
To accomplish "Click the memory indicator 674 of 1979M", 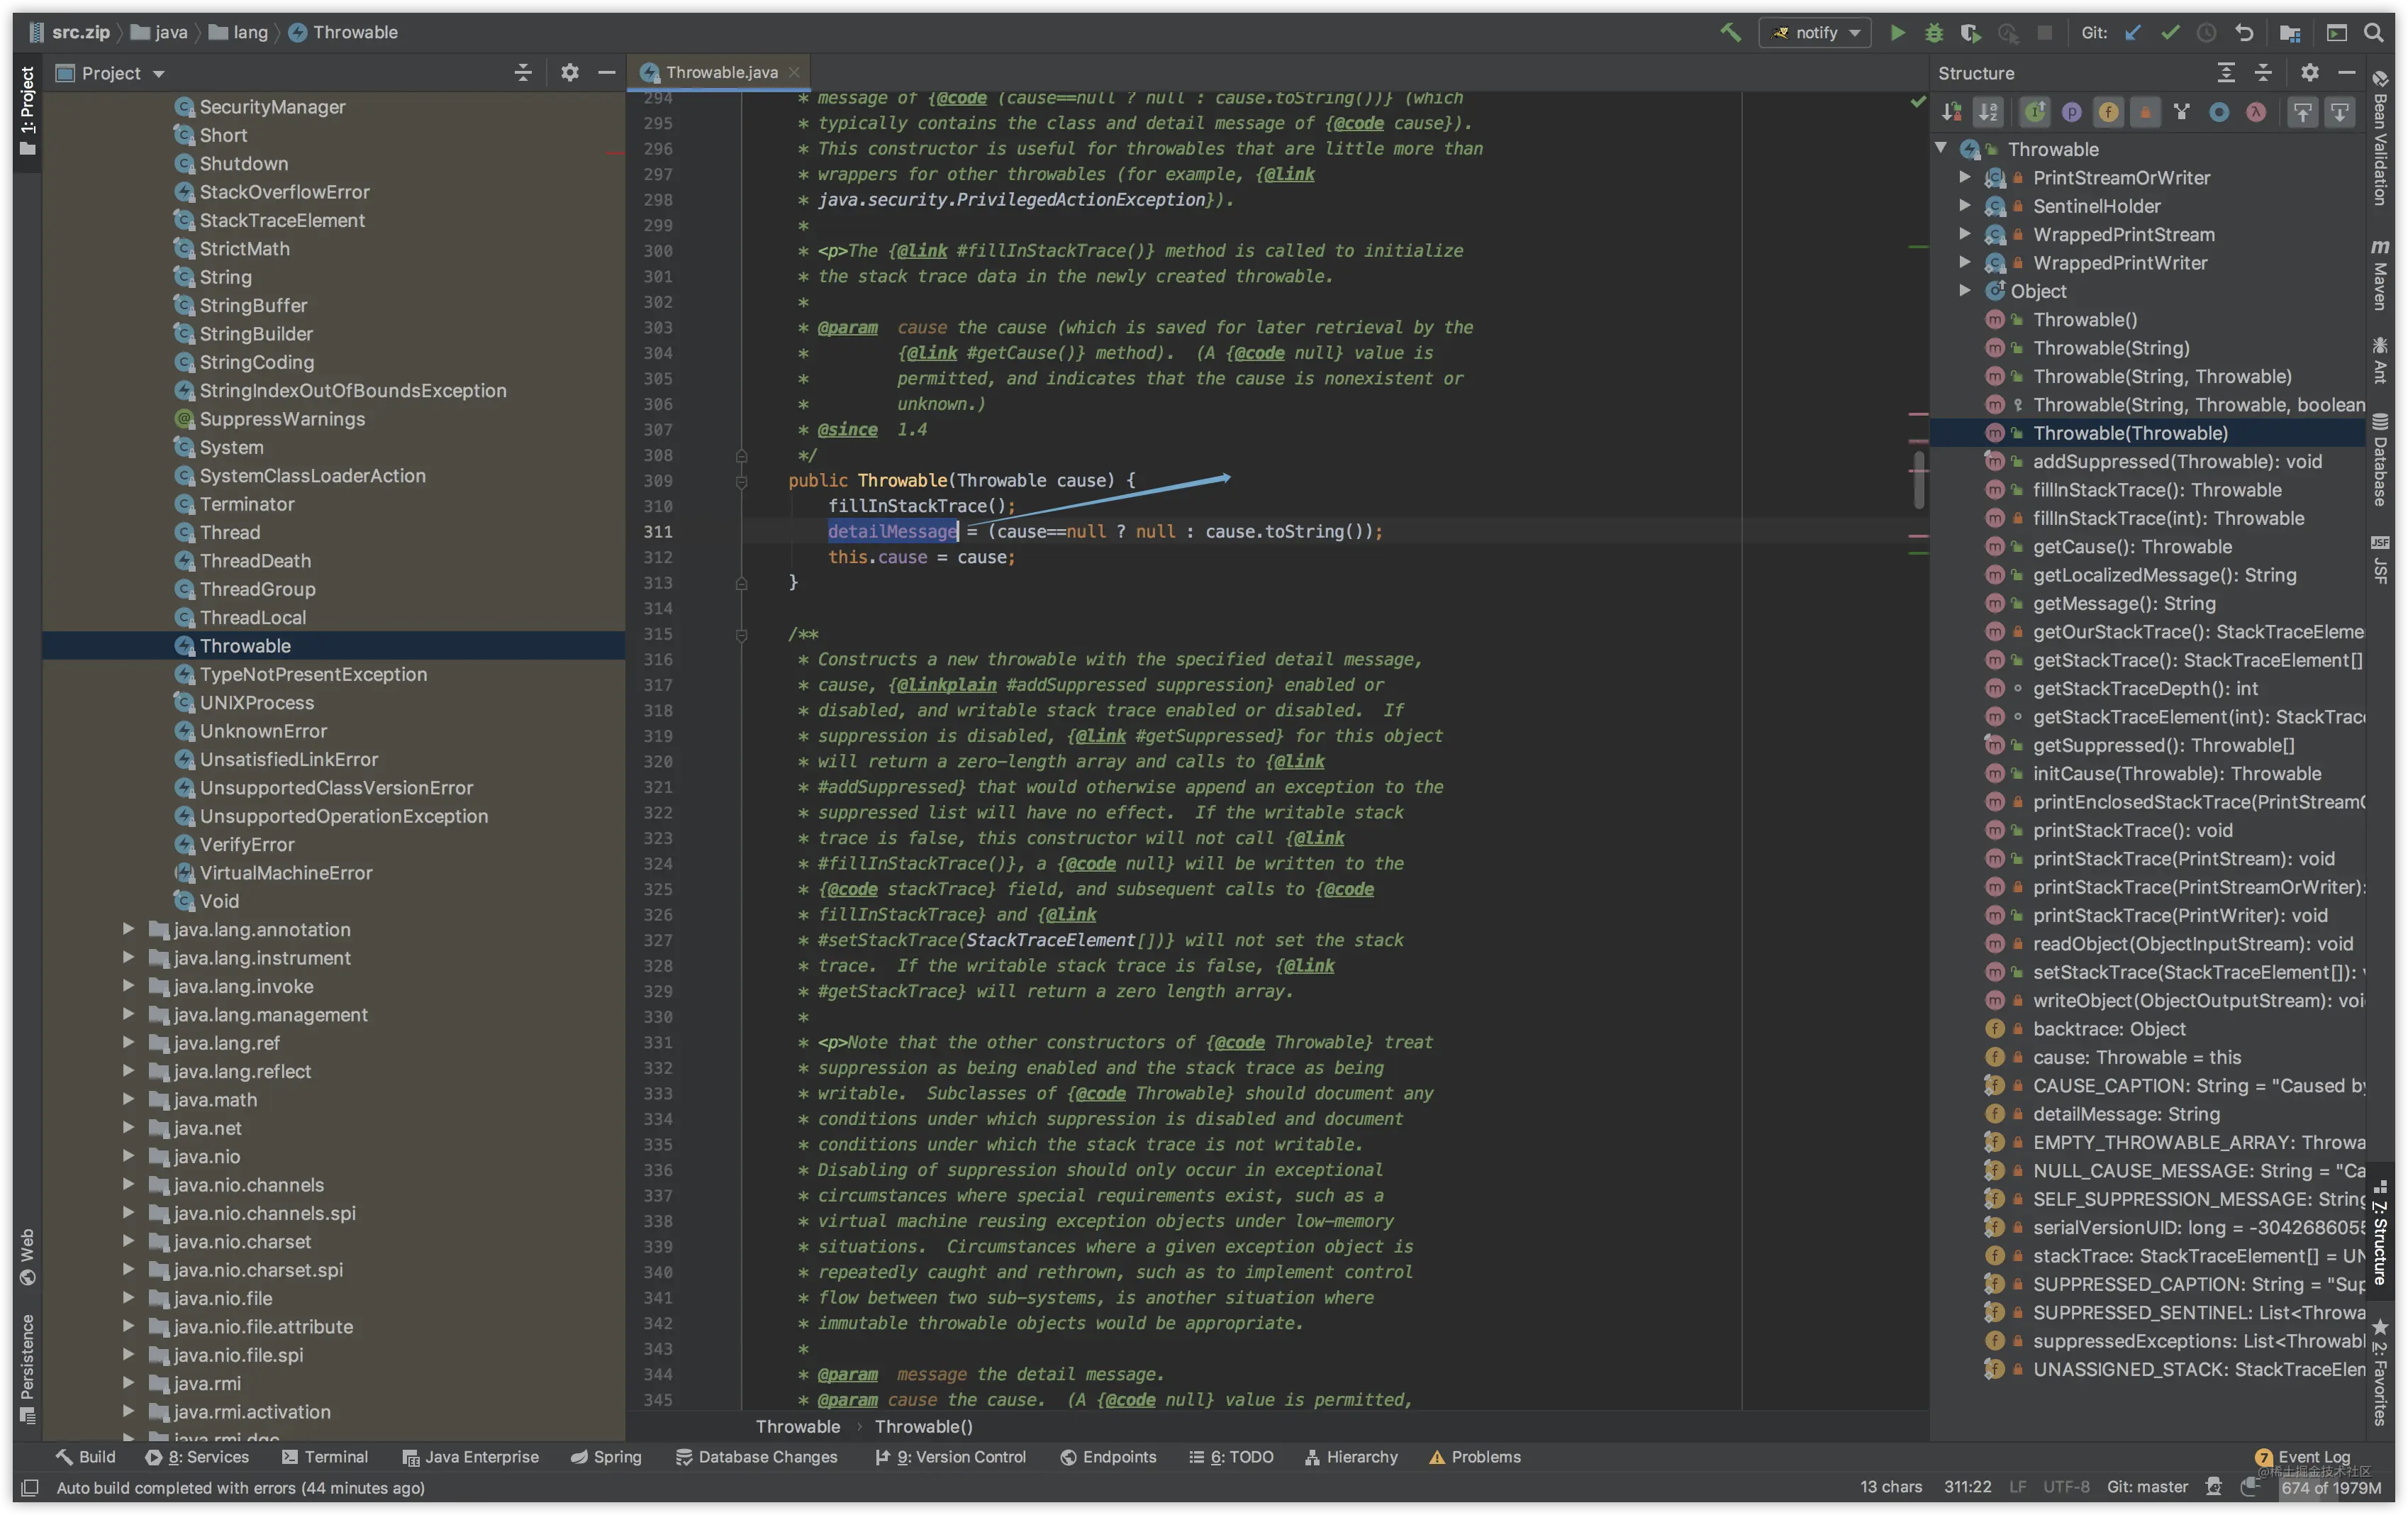I will point(2330,1487).
